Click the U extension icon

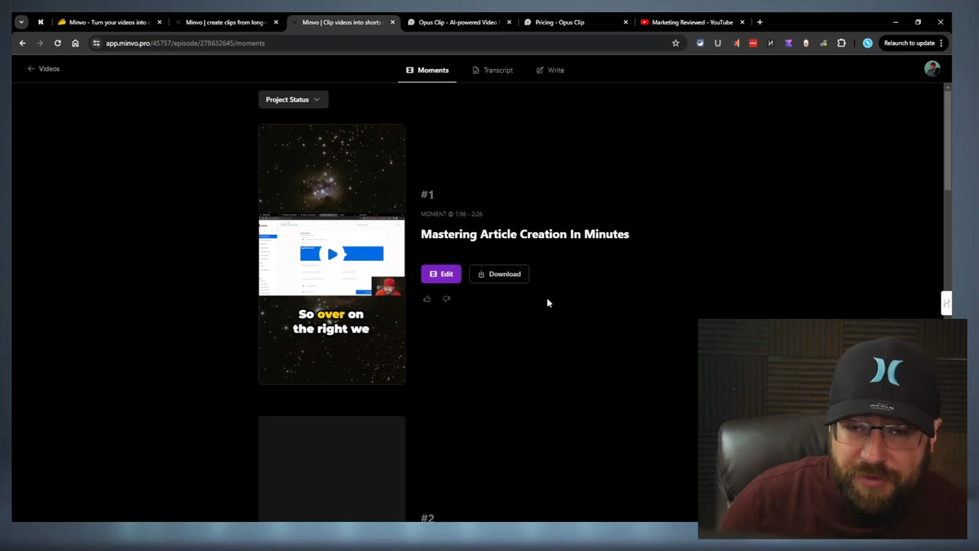[717, 43]
